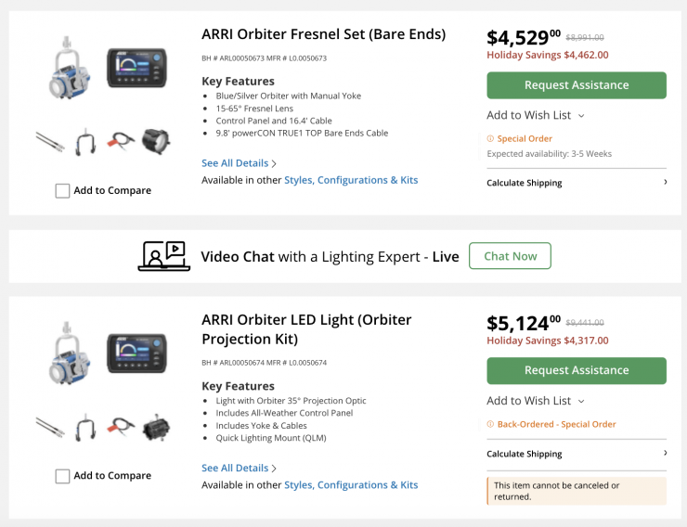
Task: Expand Calculate Shipping for the Projection Kit
Action: click(x=576, y=454)
